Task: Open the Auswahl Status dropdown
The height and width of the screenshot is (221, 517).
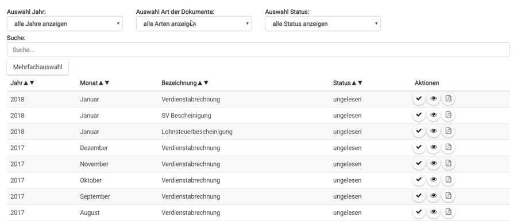Action: click(323, 23)
